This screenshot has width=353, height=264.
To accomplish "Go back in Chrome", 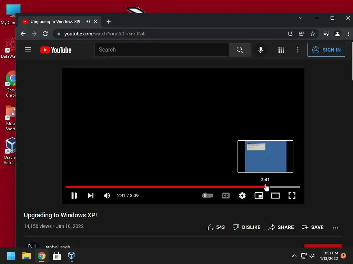I will click(x=23, y=34).
